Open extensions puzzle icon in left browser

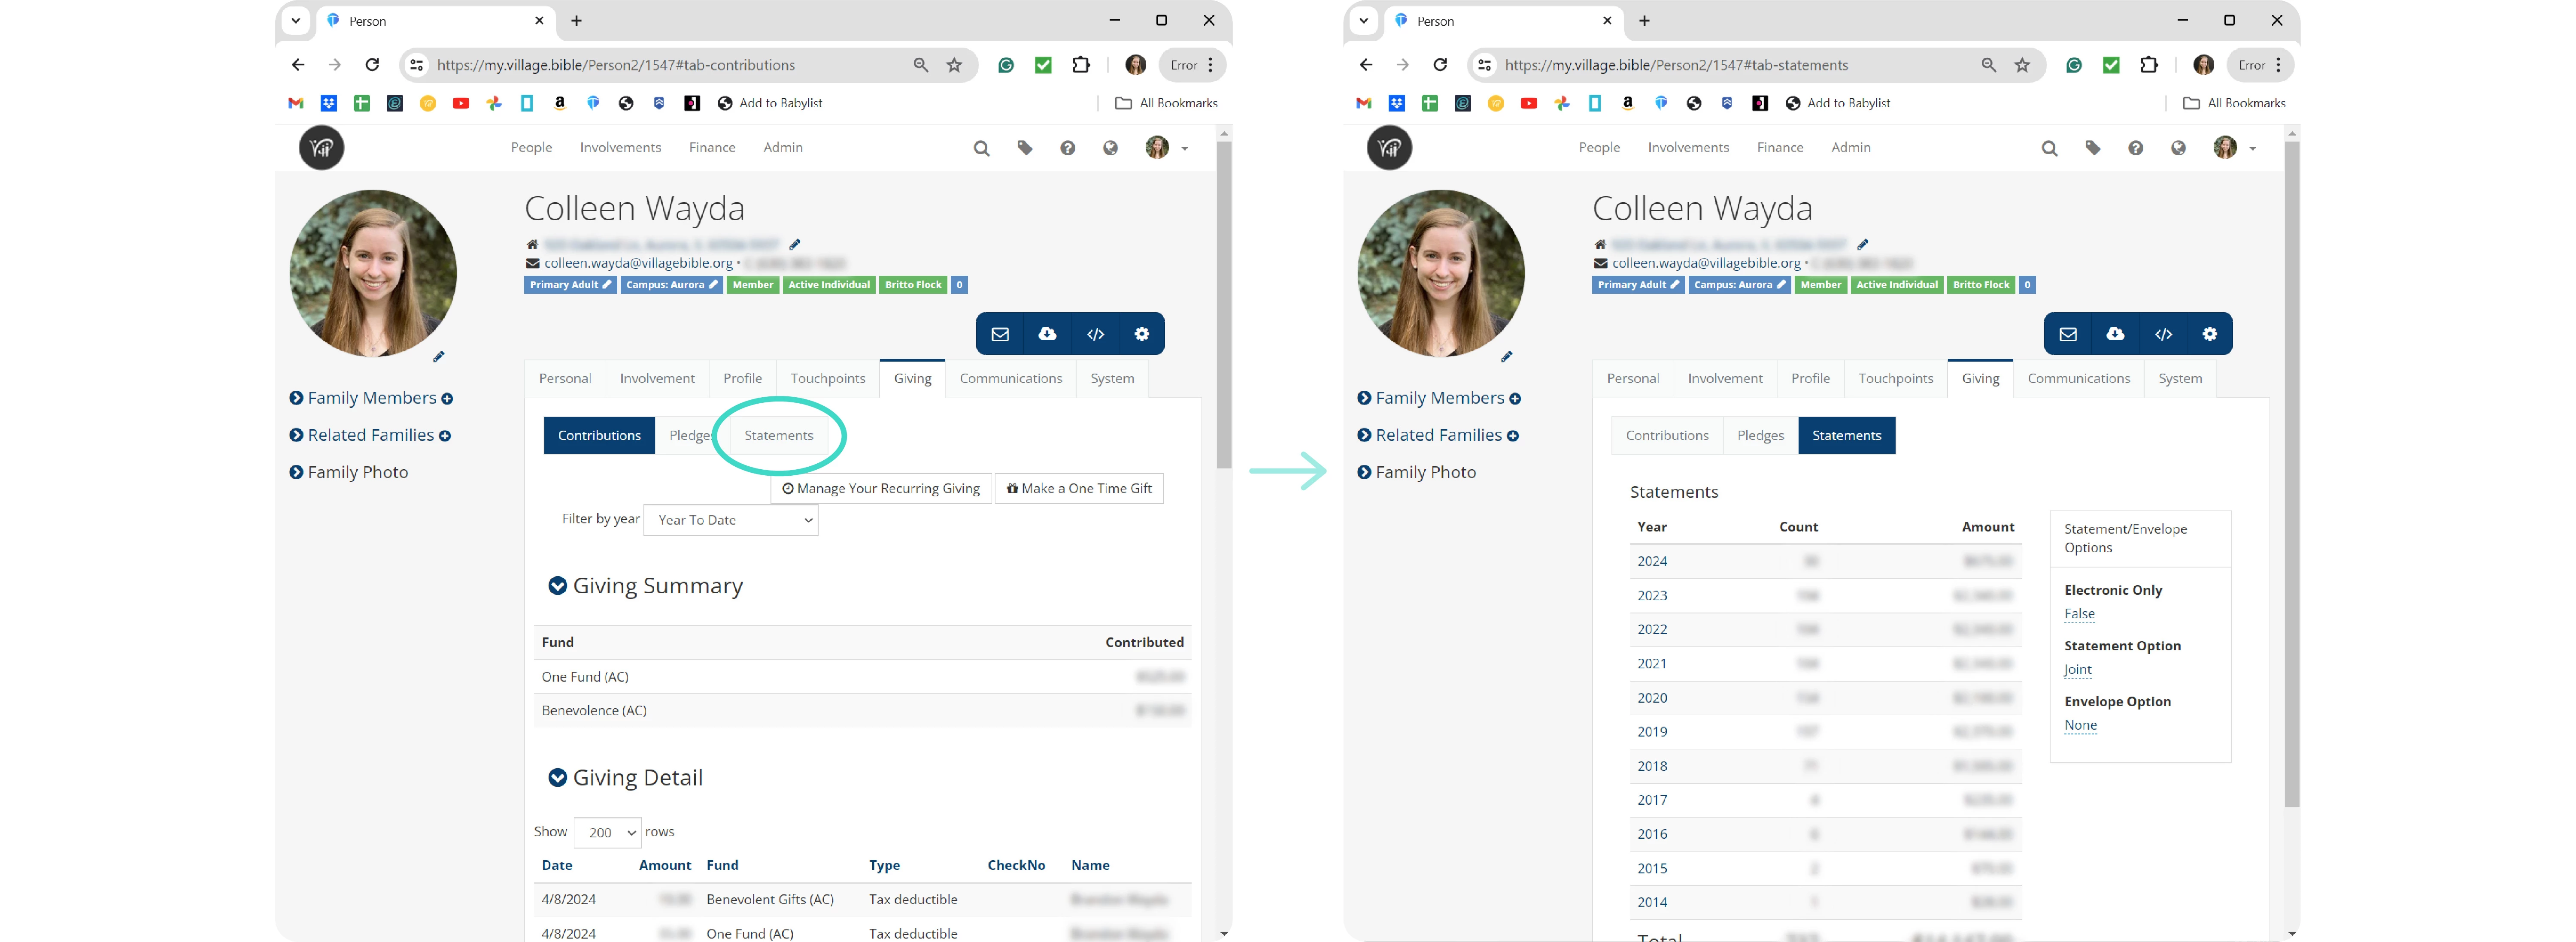click(x=1081, y=65)
